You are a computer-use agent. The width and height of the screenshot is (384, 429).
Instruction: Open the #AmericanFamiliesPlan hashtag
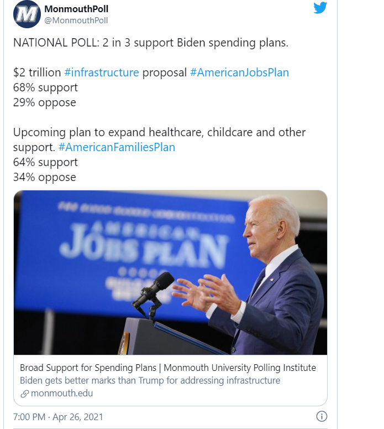click(x=117, y=147)
